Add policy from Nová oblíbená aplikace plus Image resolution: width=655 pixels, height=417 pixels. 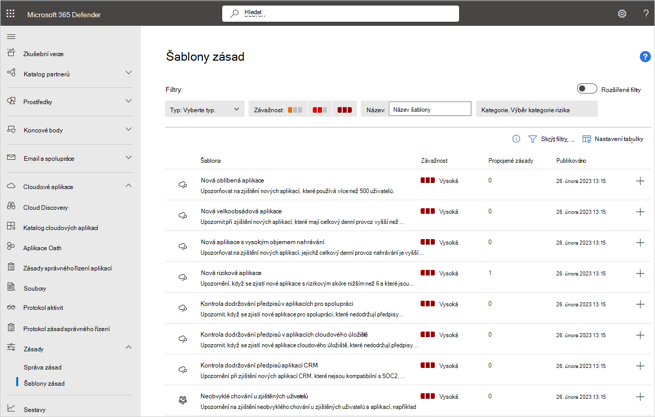tap(640, 181)
